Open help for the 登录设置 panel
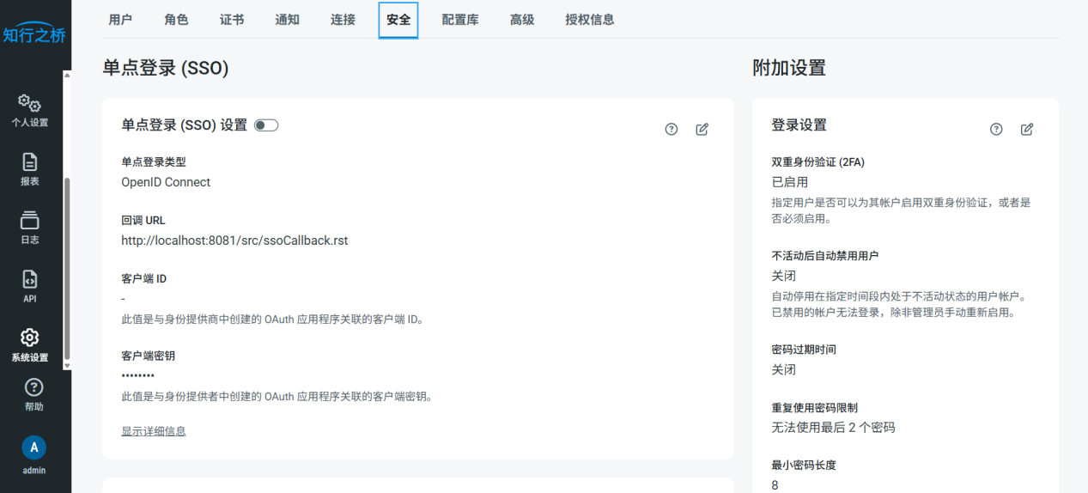 coord(996,129)
